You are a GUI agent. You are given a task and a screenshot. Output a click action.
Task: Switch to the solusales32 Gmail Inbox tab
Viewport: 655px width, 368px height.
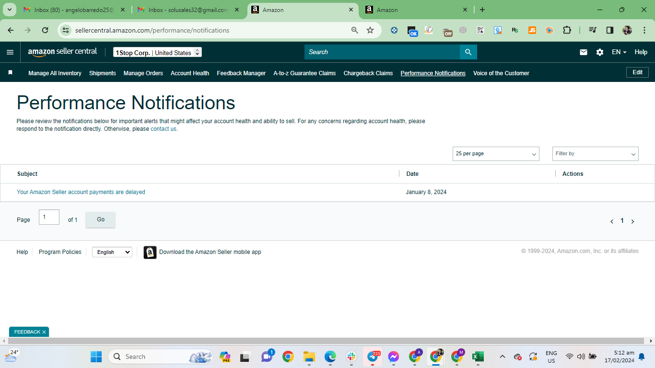tap(188, 10)
